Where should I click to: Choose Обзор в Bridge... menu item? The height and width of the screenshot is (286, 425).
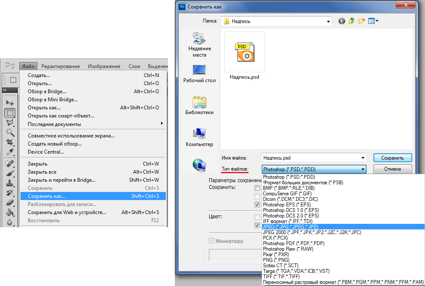tap(93, 92)
